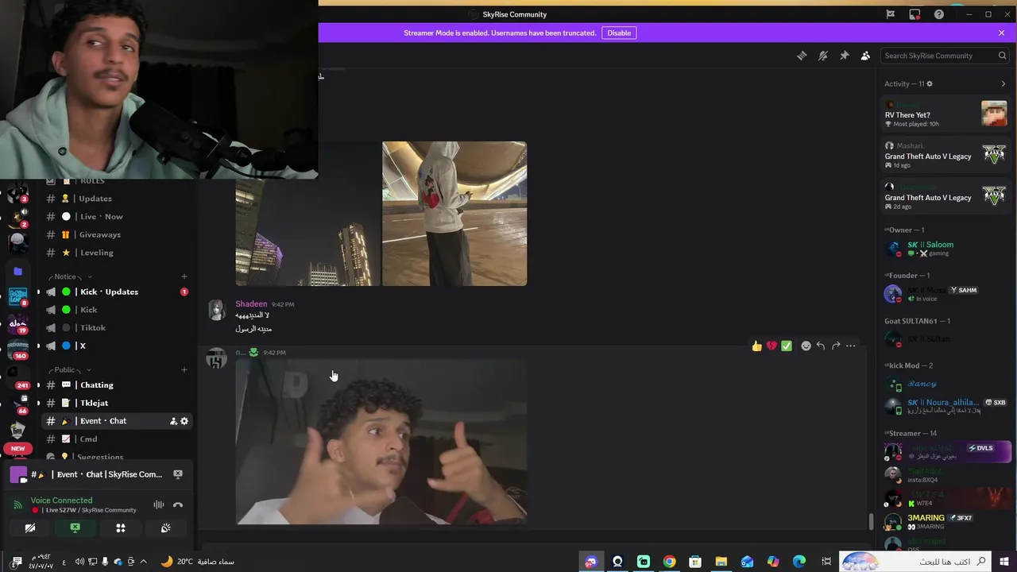Open soundboard in voice panel
This screenshot has height=572, width=1017.
coord(165,528)
